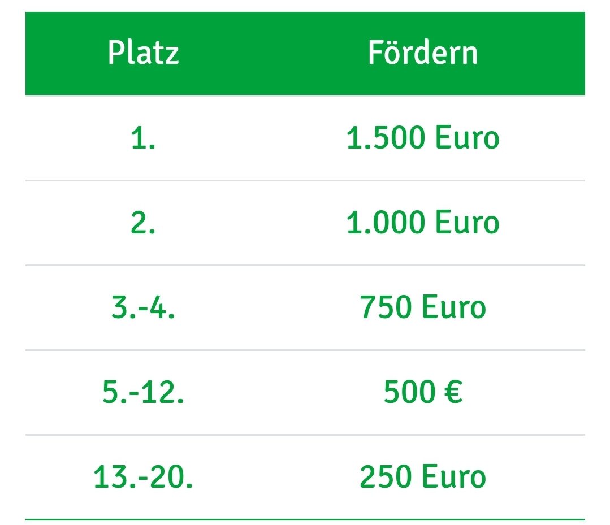610x525 pixels.
Task: Select the "250" amount number
Action: [386, 478]
